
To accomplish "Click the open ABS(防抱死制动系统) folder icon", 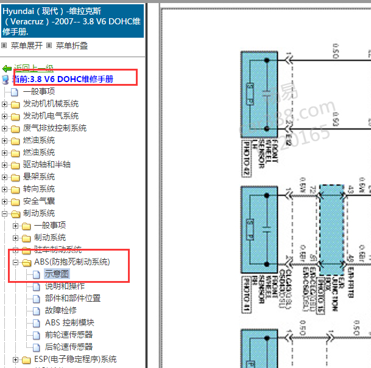I will 27,262.
